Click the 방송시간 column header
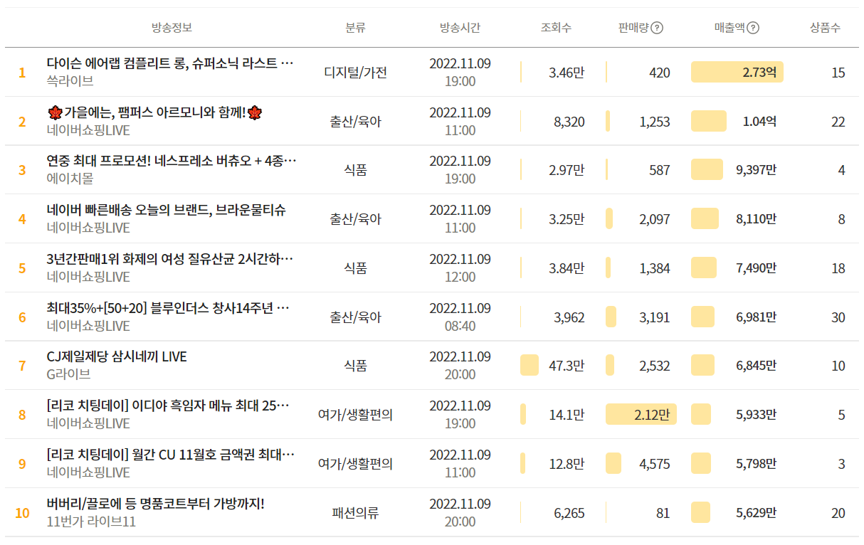 tap(460, 28)
